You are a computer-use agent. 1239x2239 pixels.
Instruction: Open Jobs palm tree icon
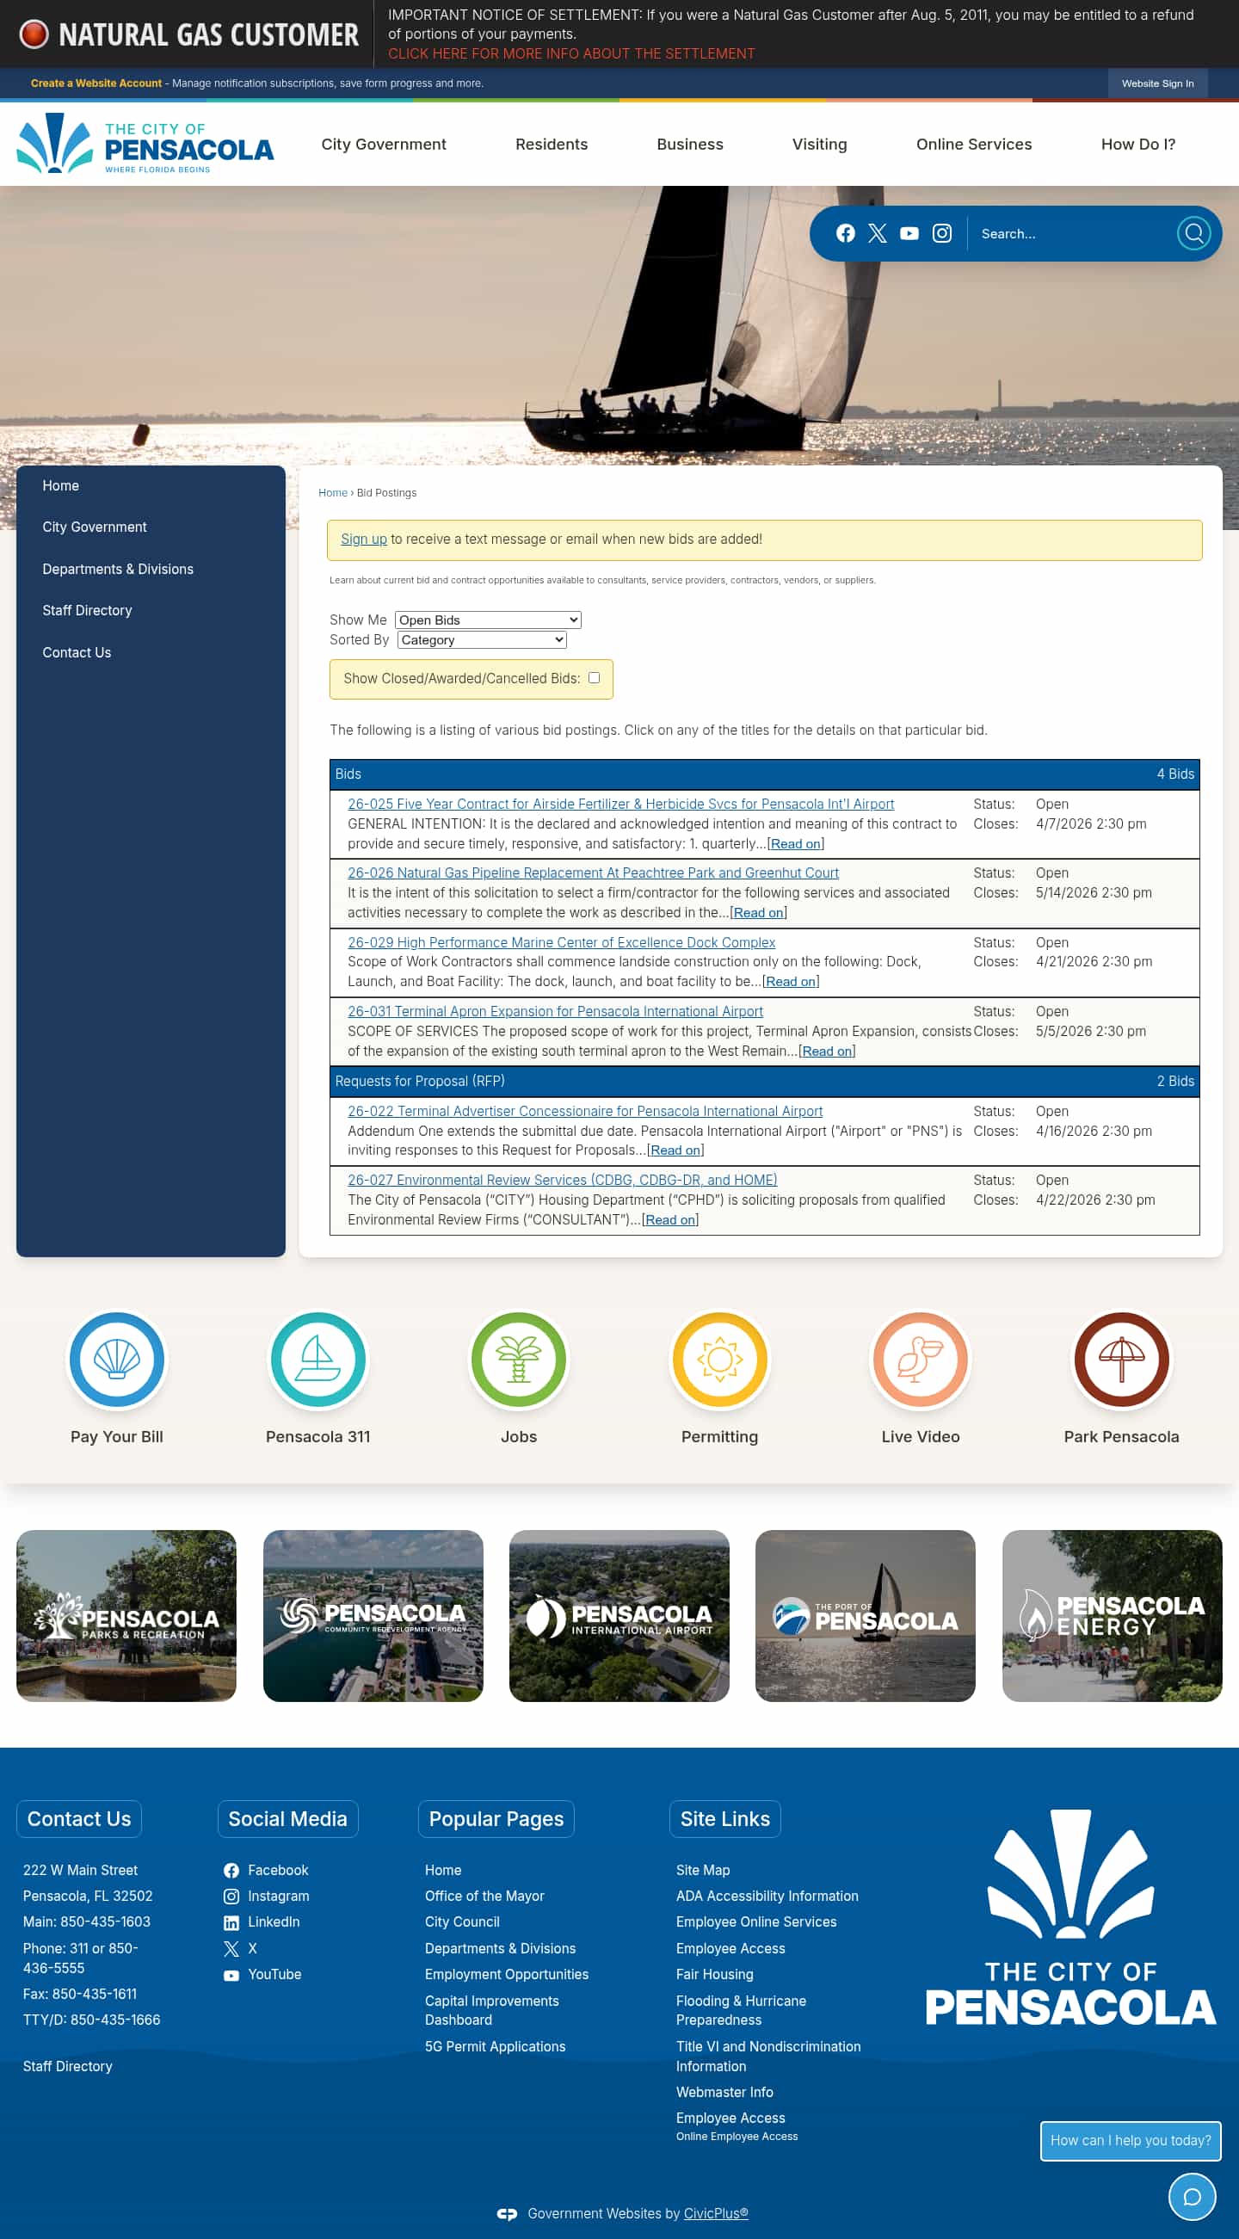[519, 1359]
